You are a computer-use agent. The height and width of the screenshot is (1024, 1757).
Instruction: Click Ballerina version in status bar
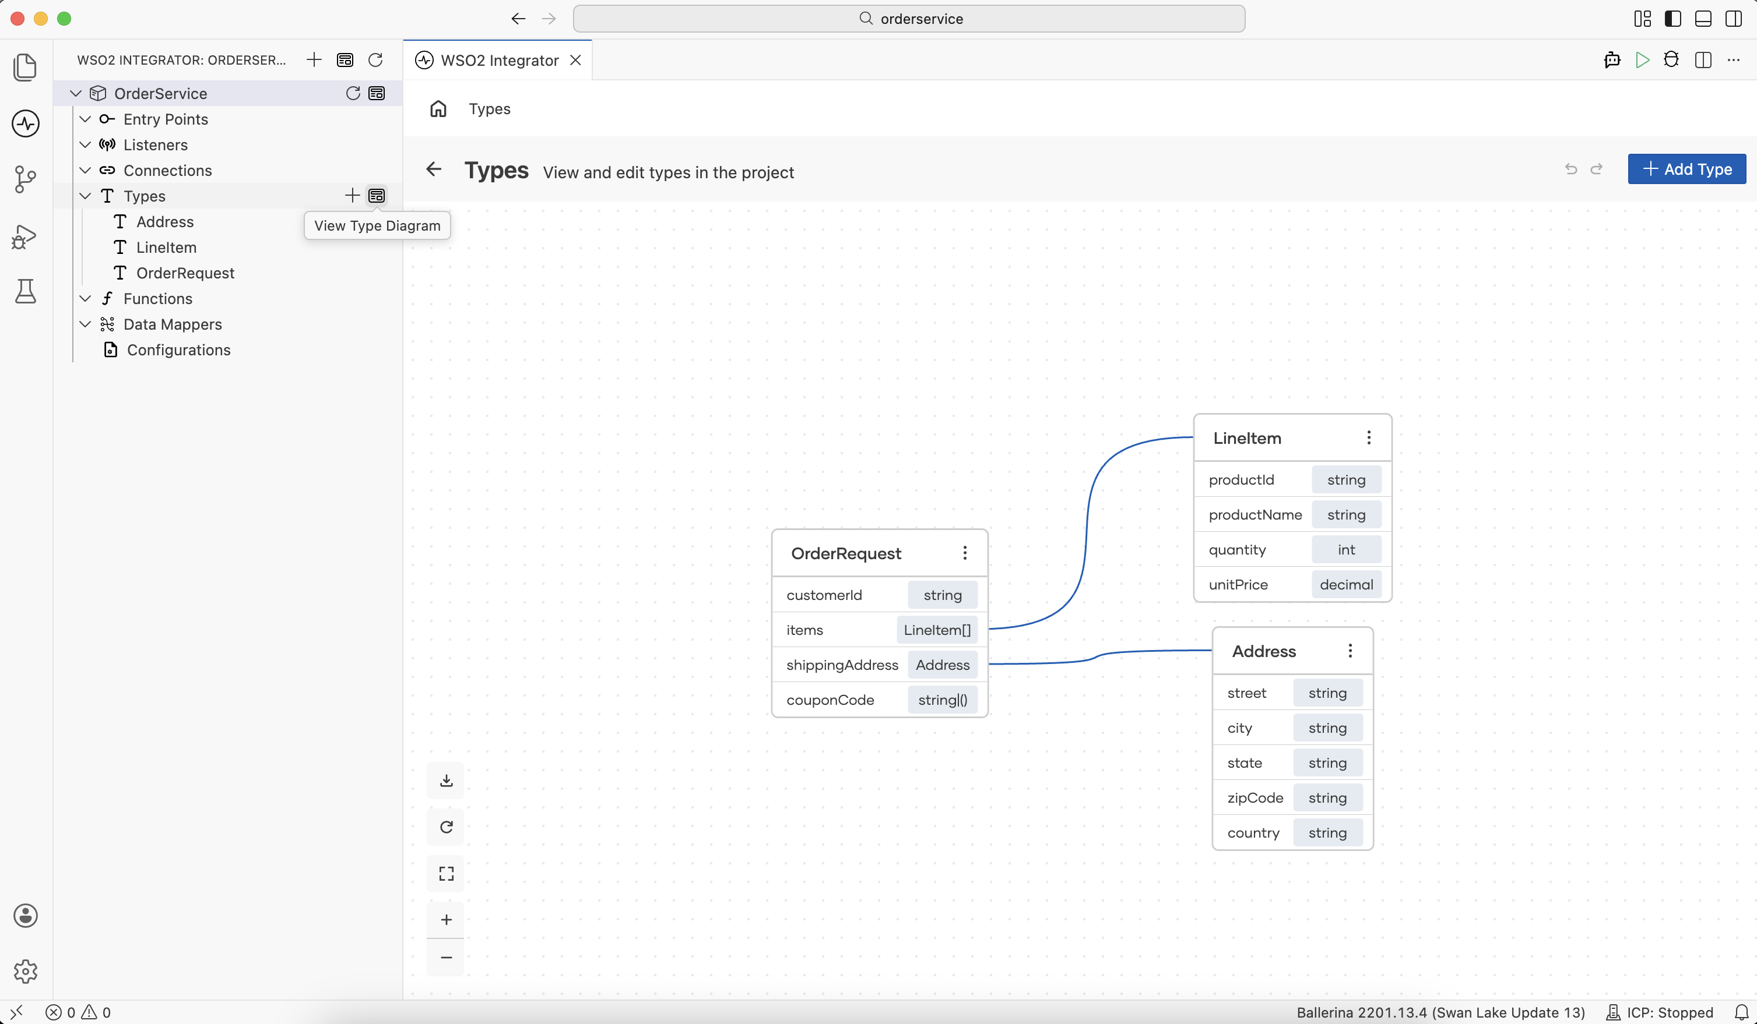point(1440,1012)
